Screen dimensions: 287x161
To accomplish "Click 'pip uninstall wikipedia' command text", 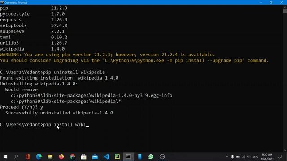I will tap(74, 72).
